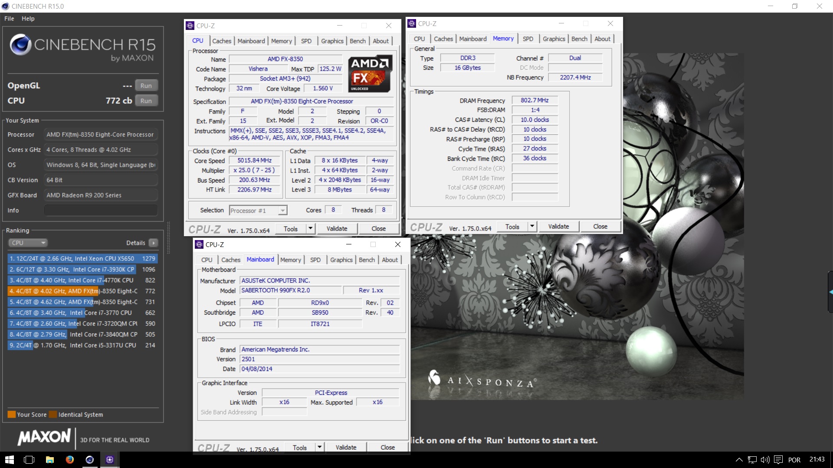The width and height of the screenshot is (833, 468).
Task: Open Tools dropdown arrow in Mainboard window
Action: click(319, 447)
